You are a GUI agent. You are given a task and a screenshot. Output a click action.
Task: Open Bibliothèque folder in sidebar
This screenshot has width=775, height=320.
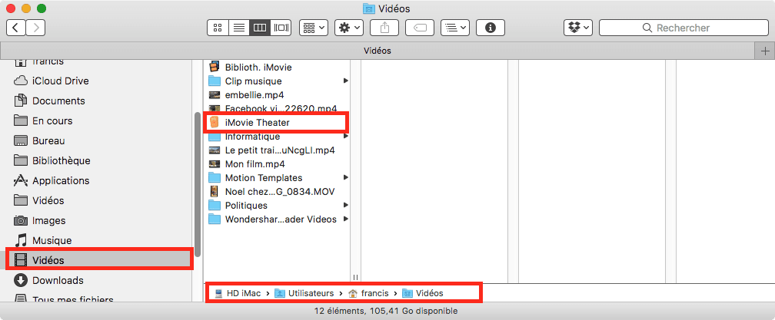point(52,160)
